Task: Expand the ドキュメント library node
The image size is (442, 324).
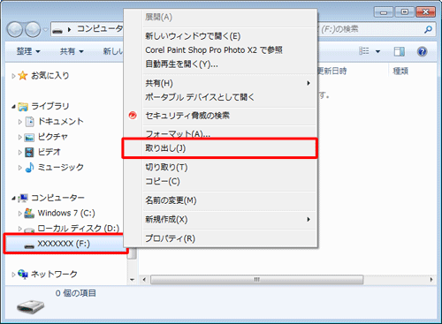Action: click(x=19, y=122)
